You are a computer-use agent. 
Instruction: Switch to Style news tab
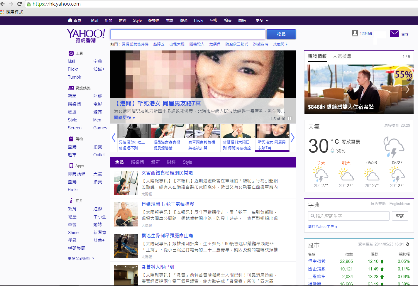click(187, 162)
